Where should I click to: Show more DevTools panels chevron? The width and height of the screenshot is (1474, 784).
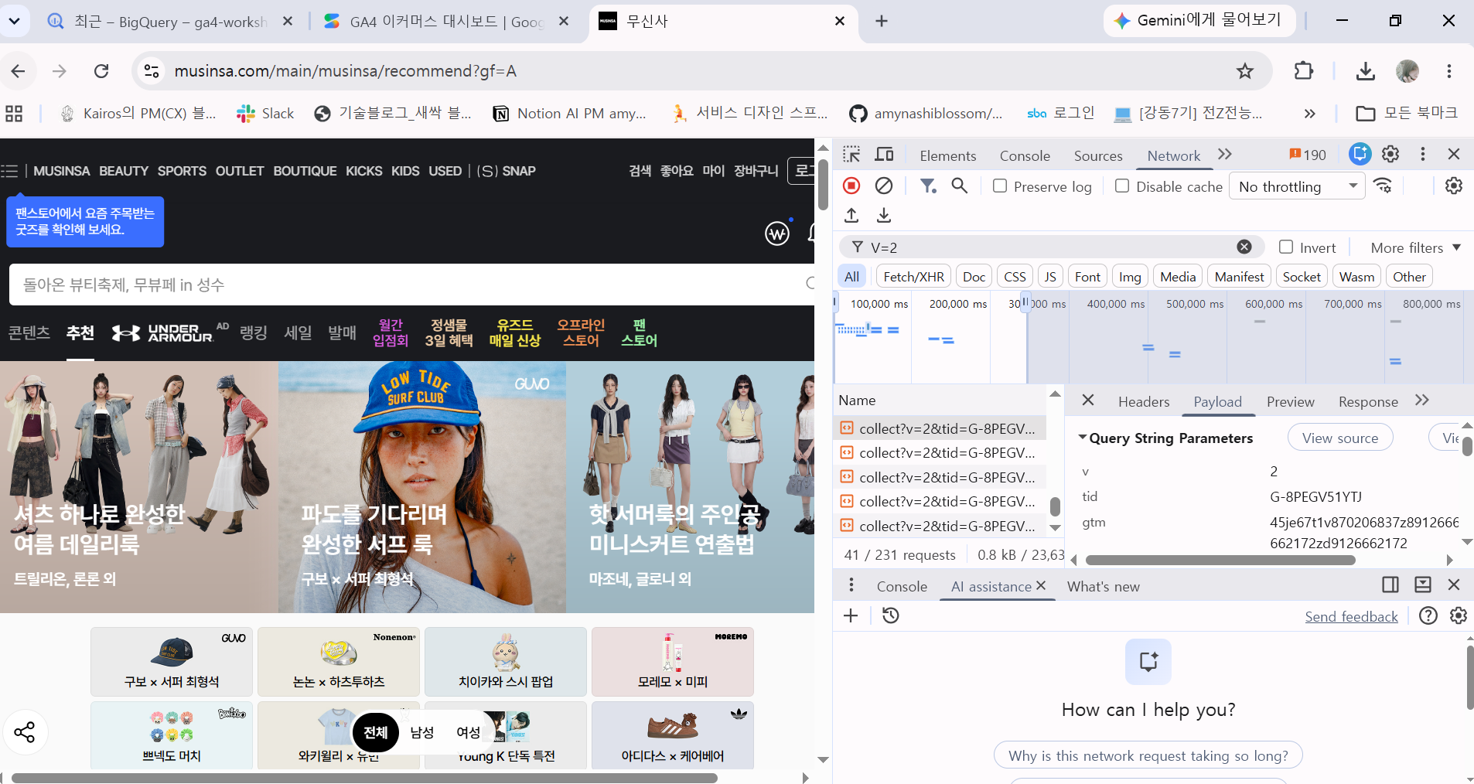coord(1224,154)
